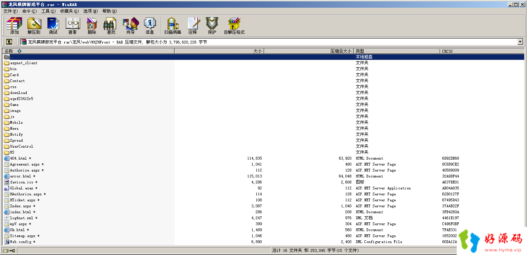This screenshot has height=255, width=527.
Task: Click the archive path address field
Action: [x=269, y=42]
